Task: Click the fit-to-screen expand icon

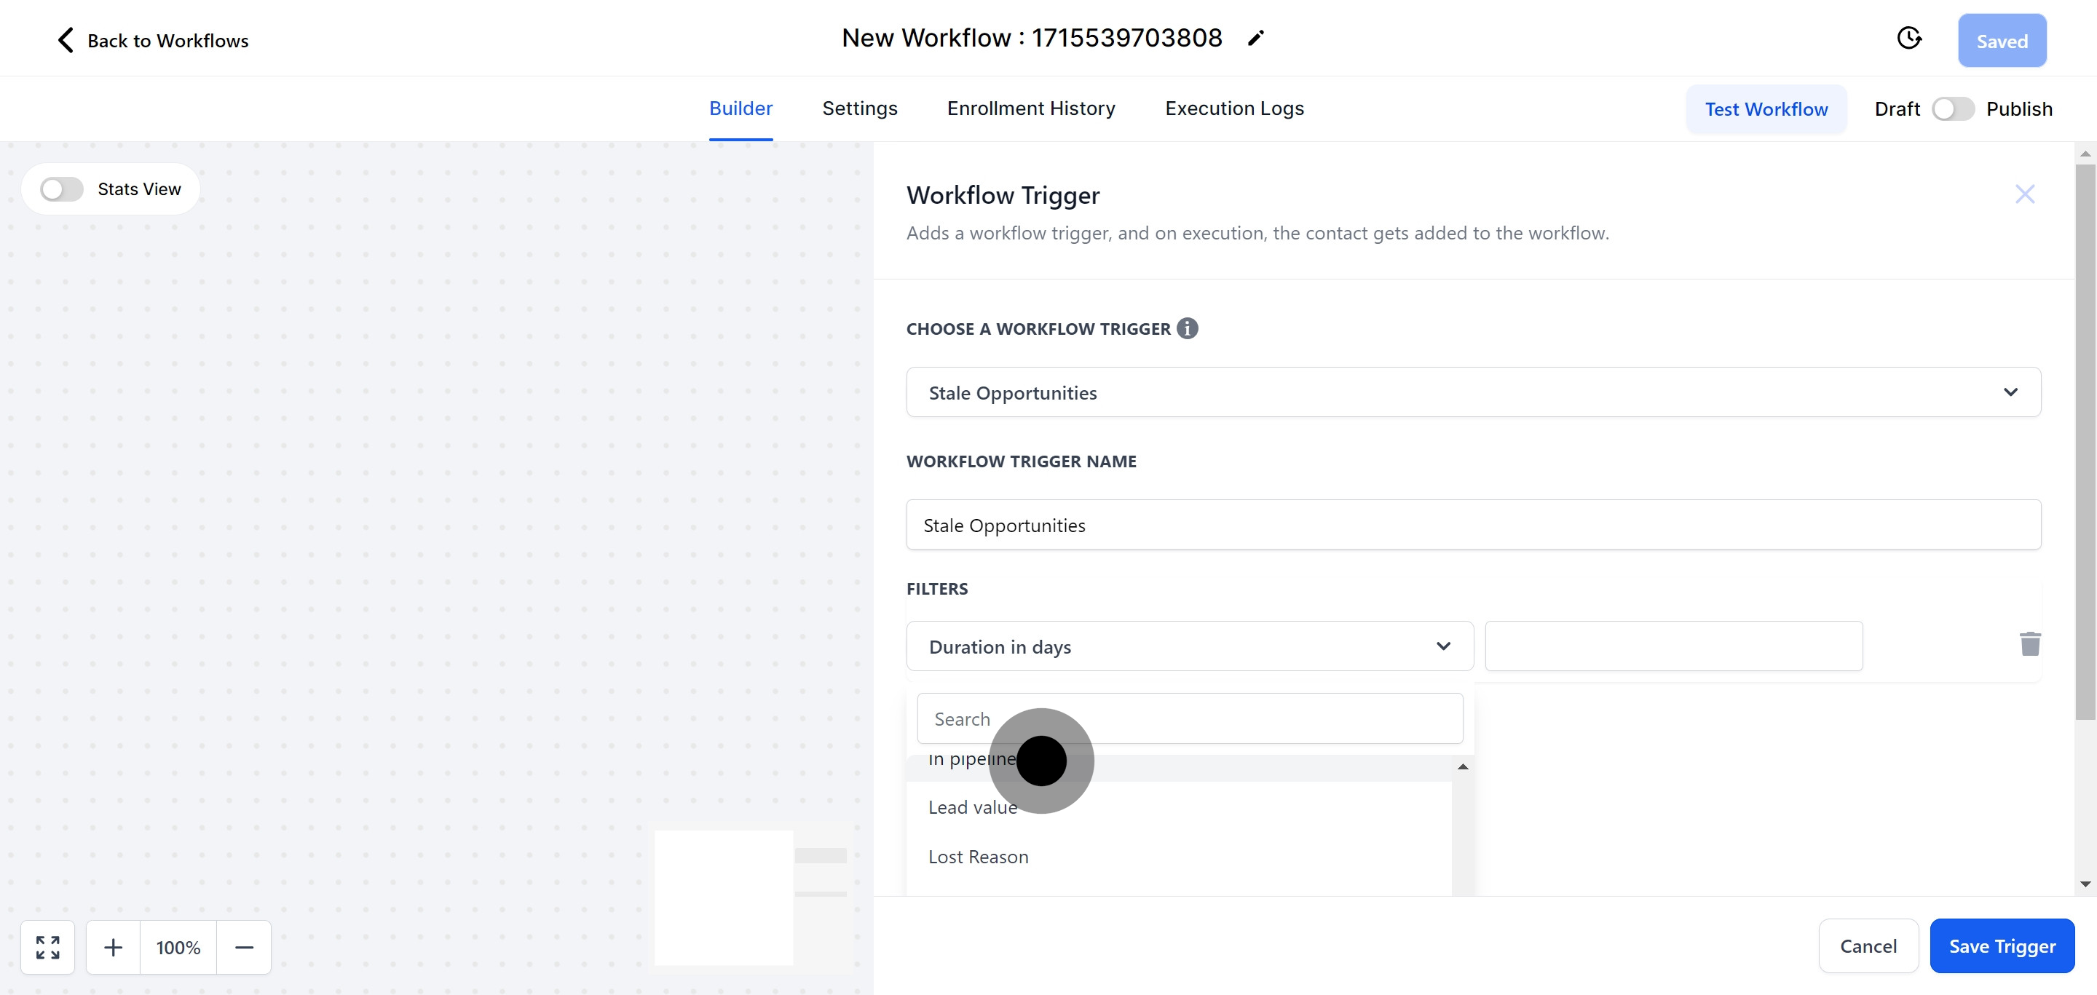Action: pyautogui.click(x=48, y=947)
